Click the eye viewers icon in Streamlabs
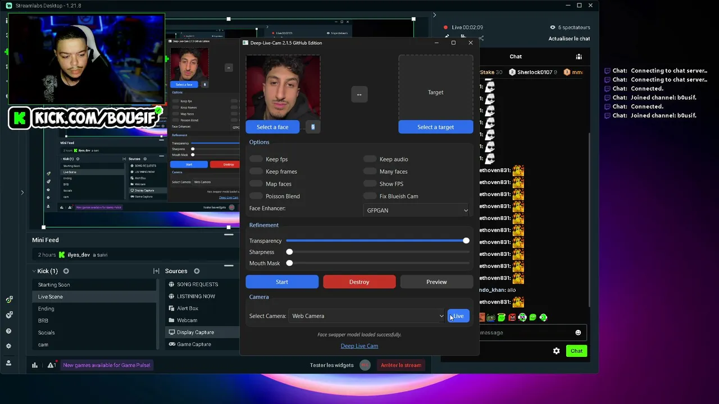Viewport: 719px width, 404px height. (x=553, y=27)
